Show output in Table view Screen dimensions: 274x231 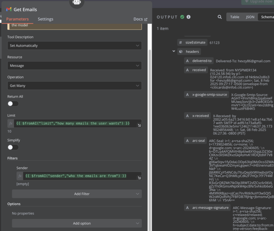235,17
